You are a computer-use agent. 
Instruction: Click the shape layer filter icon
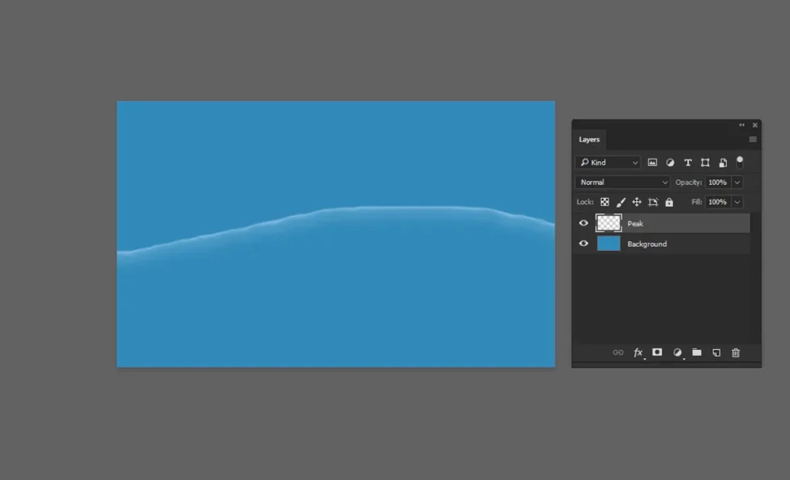point(705,163)
